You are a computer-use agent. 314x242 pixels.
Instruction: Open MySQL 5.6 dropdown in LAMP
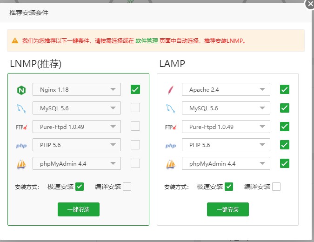(226, 108)
